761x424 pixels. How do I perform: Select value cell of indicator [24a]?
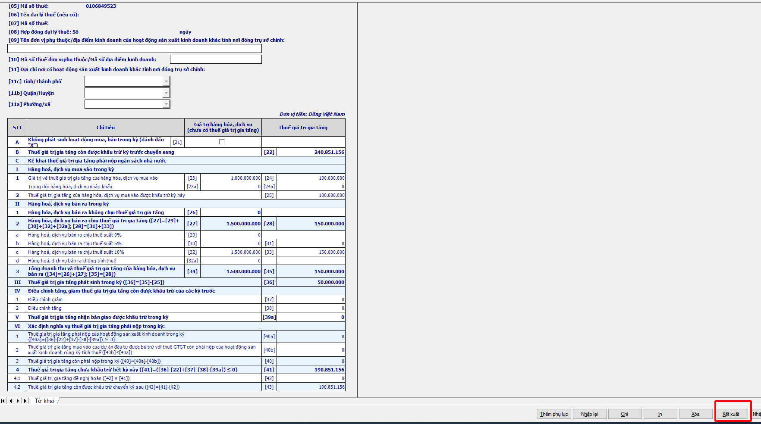click(x=311, y=187)
